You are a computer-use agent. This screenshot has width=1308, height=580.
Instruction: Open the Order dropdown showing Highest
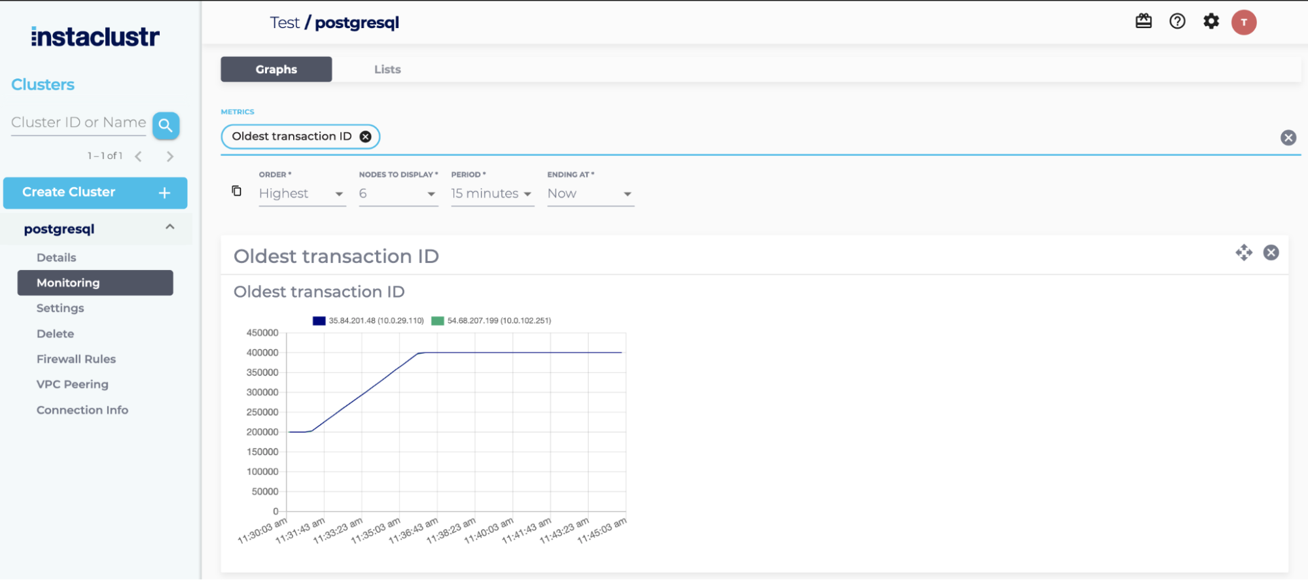click(302, 194)
